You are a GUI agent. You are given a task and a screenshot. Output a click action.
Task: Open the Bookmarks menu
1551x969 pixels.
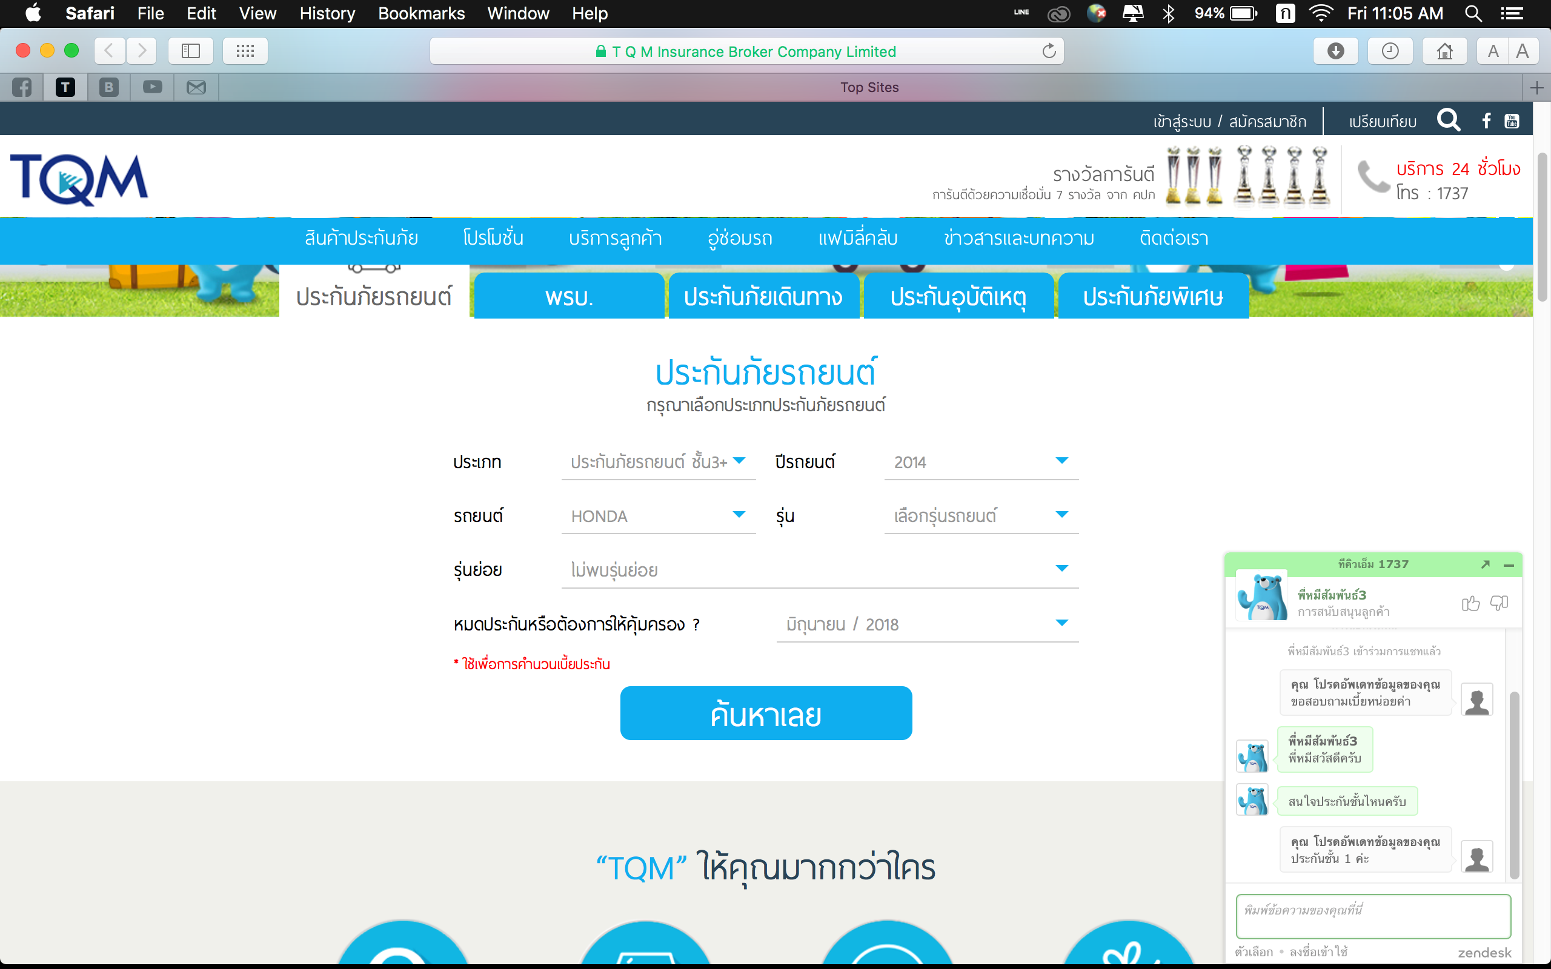(421, 13)
